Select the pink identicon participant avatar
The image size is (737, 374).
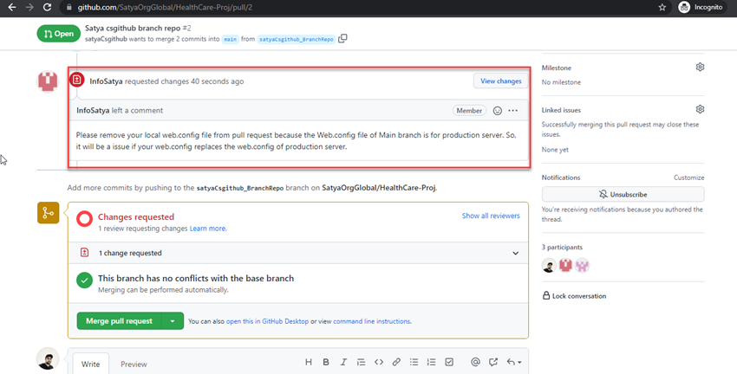582,266
